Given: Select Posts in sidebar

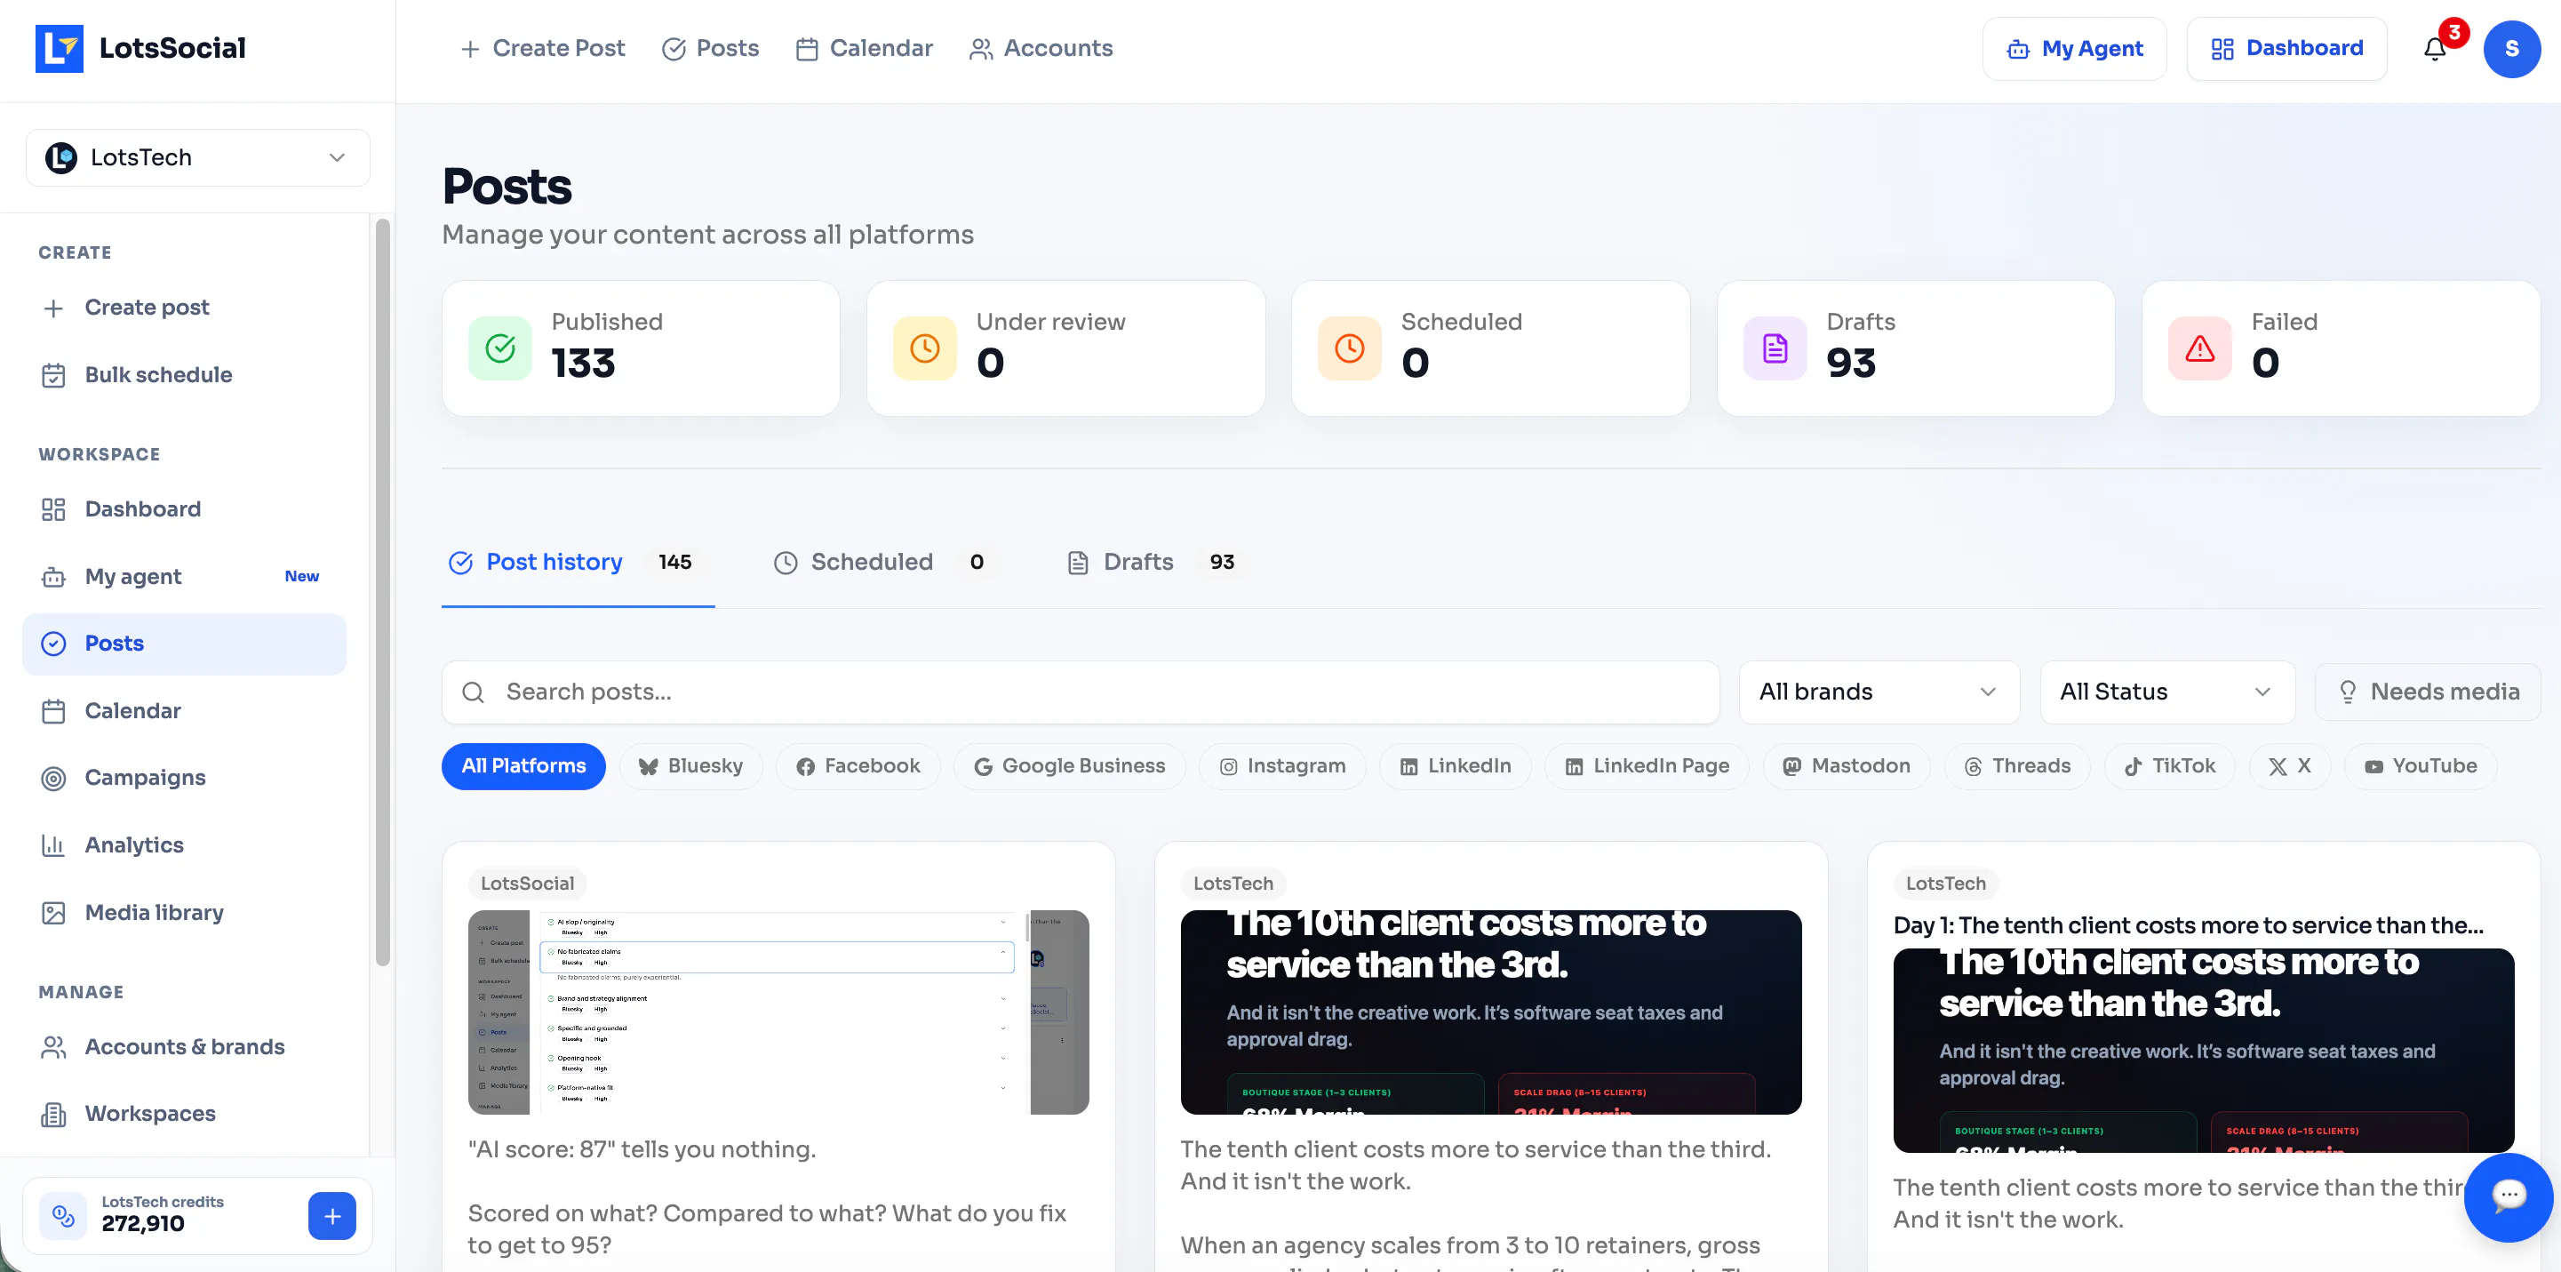Looking at the screenshot, I should click(184, 644).
